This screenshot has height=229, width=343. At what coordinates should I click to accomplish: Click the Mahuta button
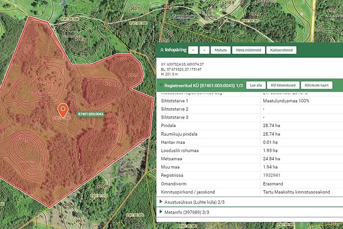[x=221, y=50]
